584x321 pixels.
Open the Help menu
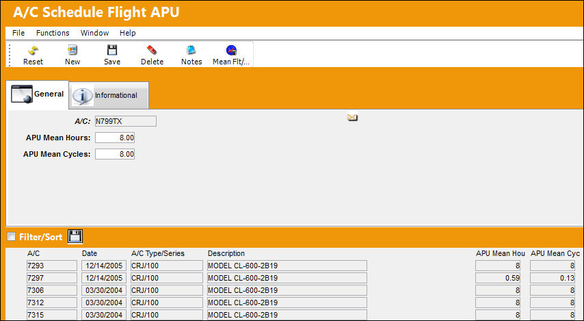[x=127, y=33]
